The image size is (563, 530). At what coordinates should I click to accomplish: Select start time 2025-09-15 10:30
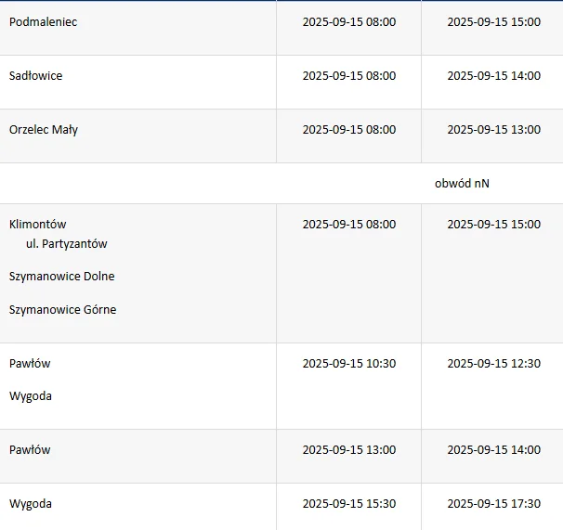349,364
